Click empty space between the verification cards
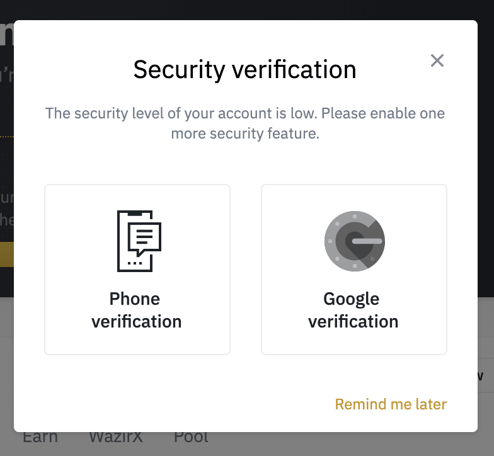494x456 pixels. coord(246,269)
